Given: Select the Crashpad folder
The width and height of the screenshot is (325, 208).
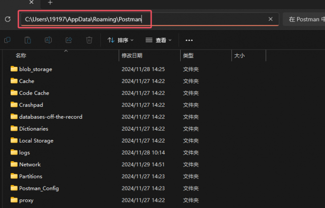Looking at the screenshot, I should coord(31,105).
